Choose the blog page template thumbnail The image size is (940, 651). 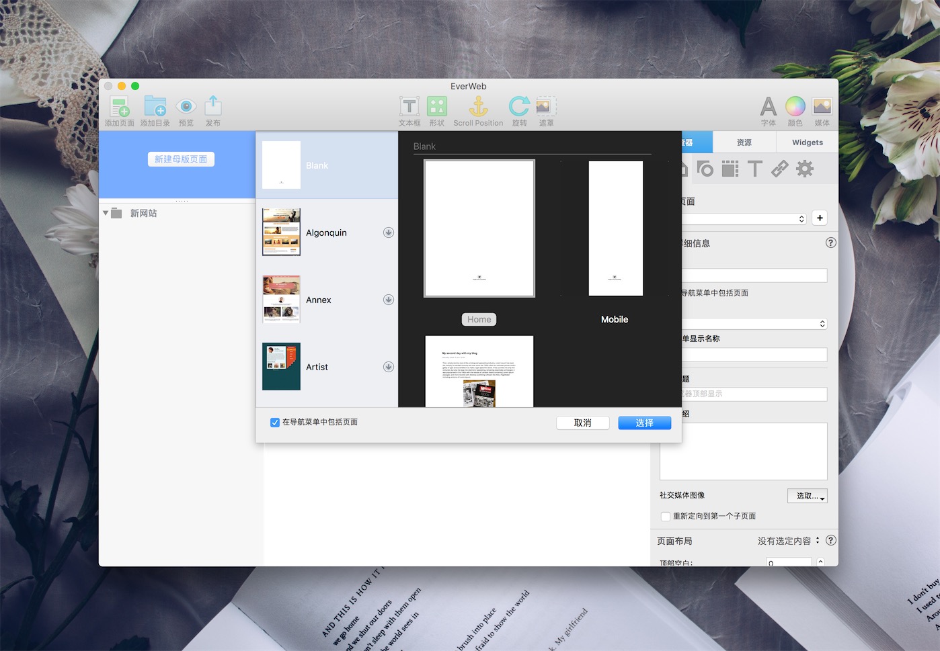pos(479,371)
